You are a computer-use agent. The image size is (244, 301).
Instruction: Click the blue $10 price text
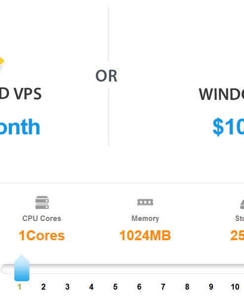[x=228, y=127]
